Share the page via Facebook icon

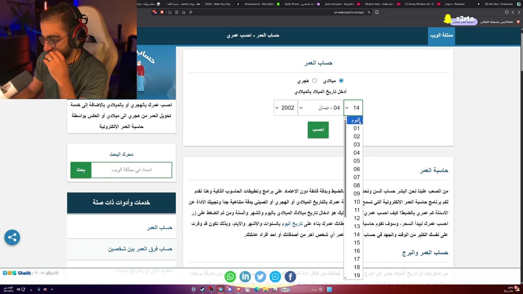click(290, 277)
